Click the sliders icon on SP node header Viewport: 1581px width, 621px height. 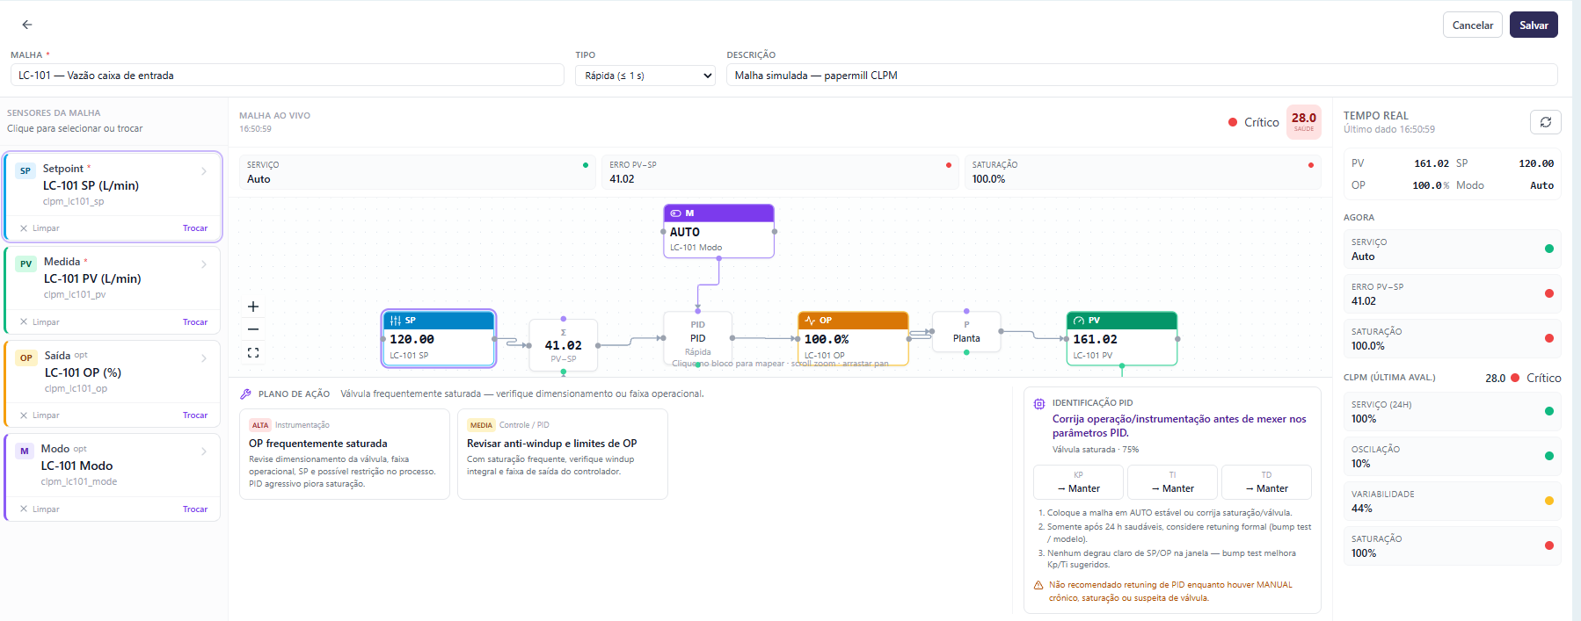pyautogui.click(x=396, y=321)
